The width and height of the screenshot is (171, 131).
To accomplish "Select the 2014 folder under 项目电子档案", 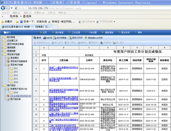I will click(16, 75).
